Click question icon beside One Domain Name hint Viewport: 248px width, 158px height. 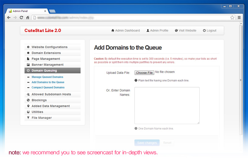[x=136, y=129]
